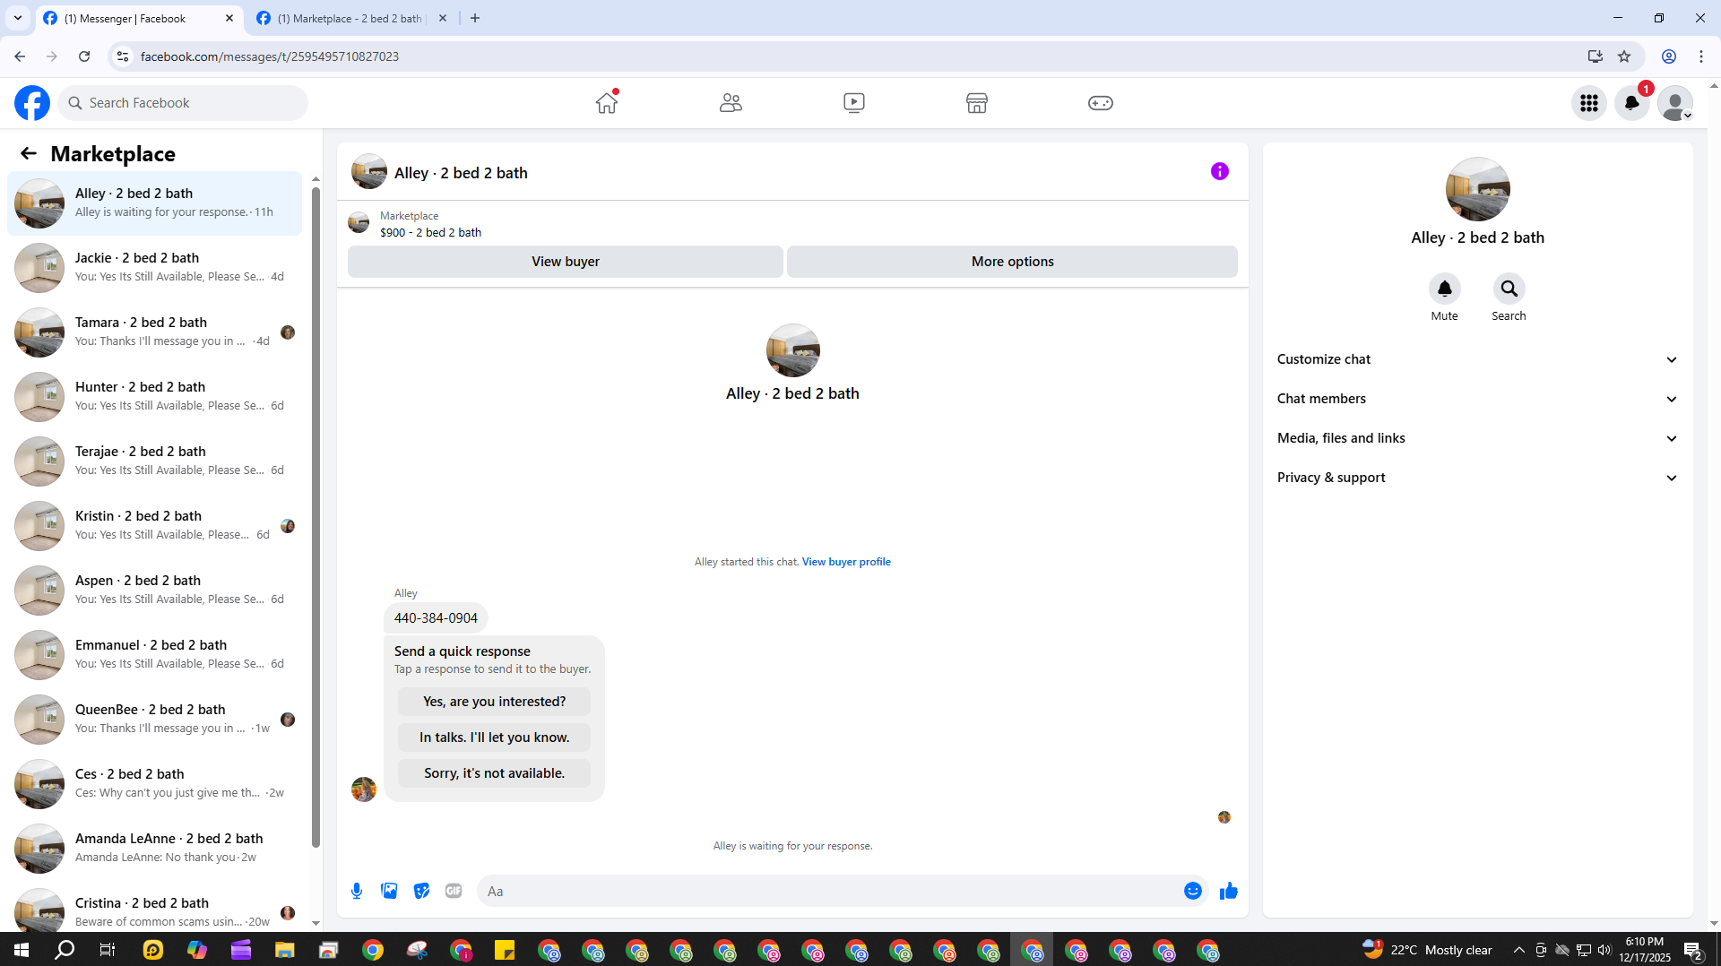Open a new browser tab

click(475, 18)
